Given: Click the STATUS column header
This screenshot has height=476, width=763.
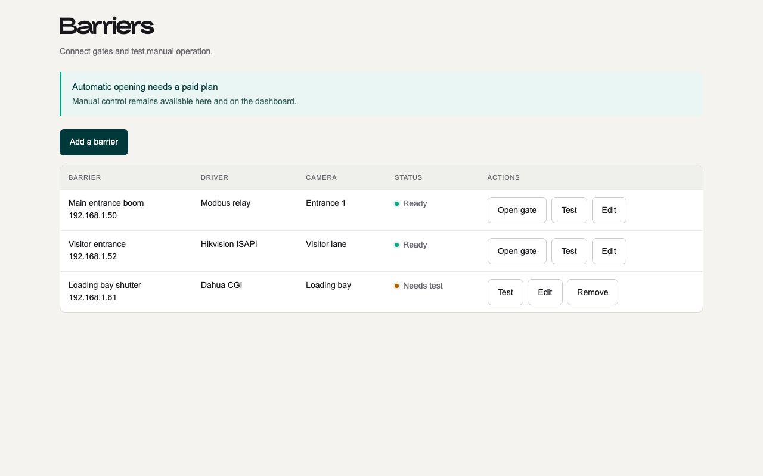Looking at the screenshot, I should click(x=408, y=177).
